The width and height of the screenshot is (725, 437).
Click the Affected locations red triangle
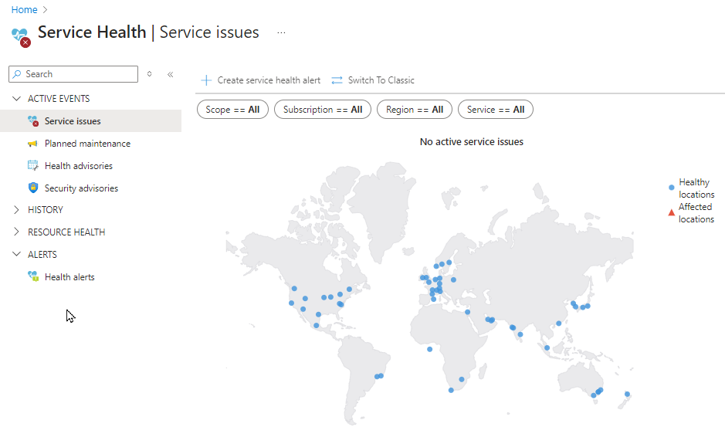coord(672,213)
